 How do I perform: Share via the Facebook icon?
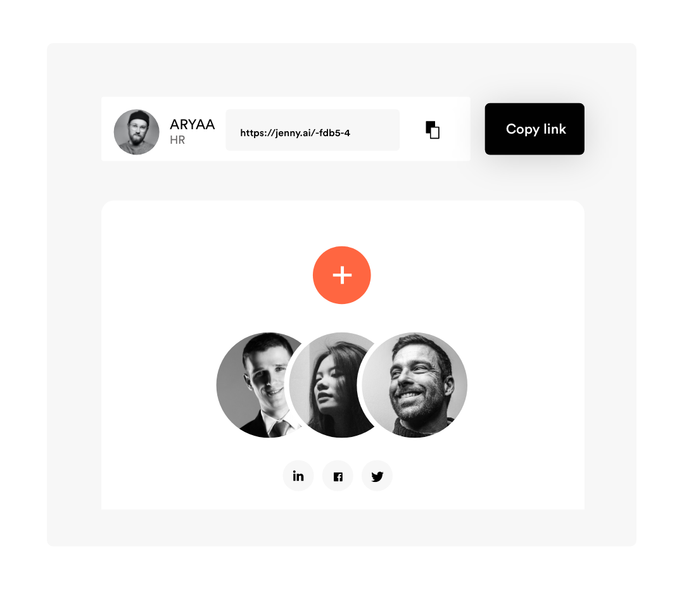[x=338, y=476]
